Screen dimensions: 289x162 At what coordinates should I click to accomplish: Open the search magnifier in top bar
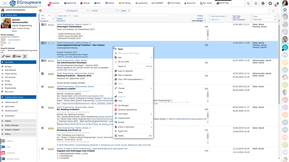click(248, 3)
